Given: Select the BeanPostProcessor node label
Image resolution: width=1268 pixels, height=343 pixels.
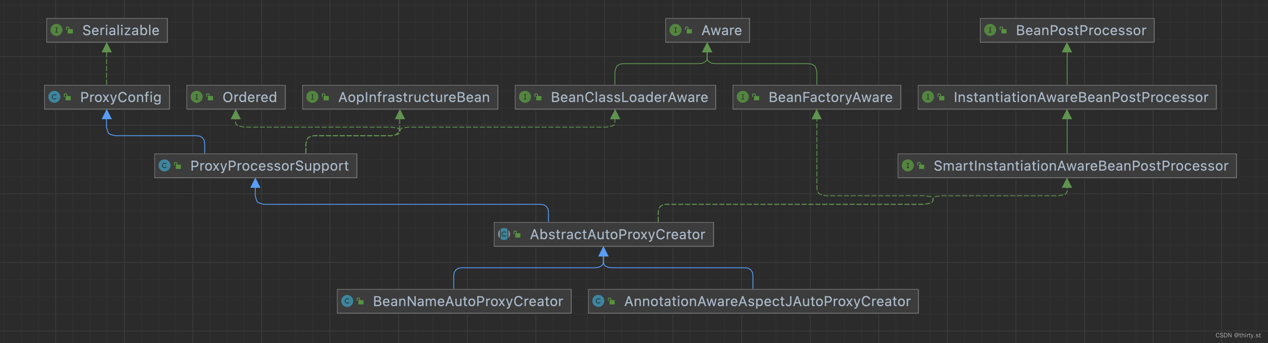Looking at the screenshot, I should (x=1082, y=30).
